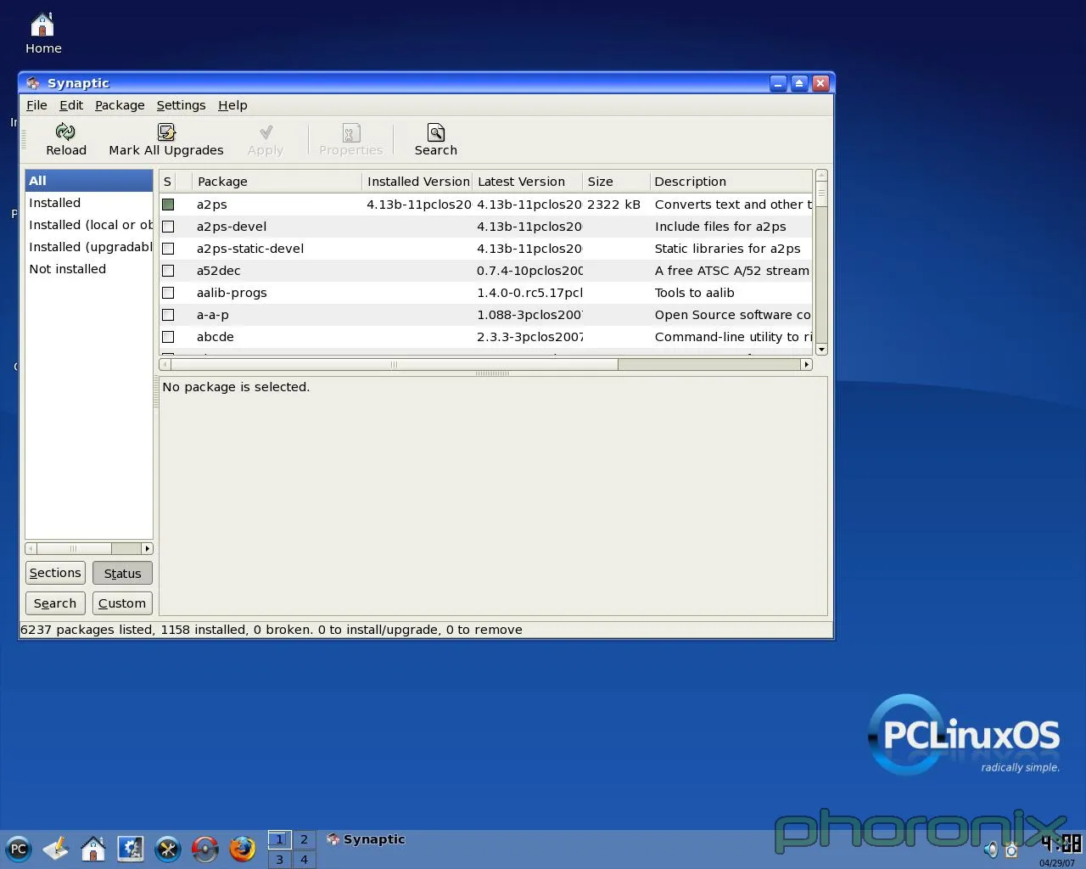
Task: Click the a52dec package name
Action: [x=219, y=271]
